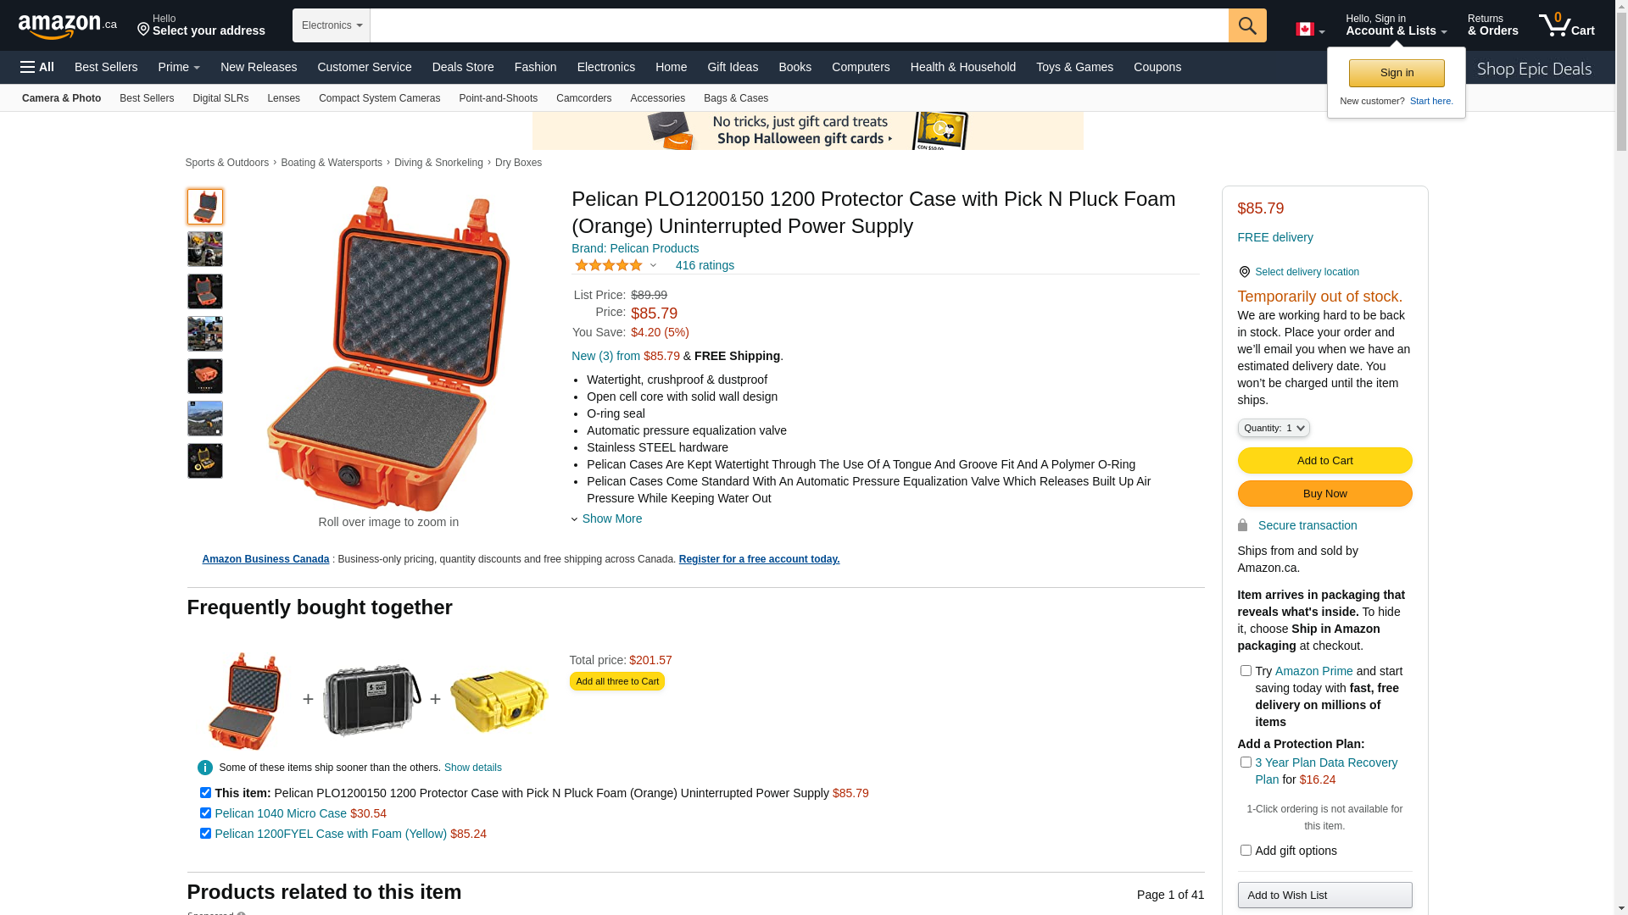Viewport: 1628px width, 915px height.
Task: Tick the Add gift options checkbox
Action: pyautogui.click(x=1246, y=850)
